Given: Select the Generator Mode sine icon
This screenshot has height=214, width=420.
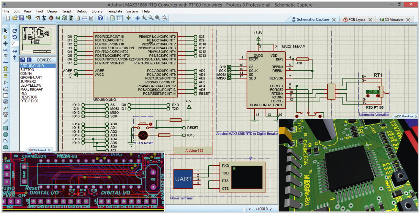Looking at the screenshot, I should 5,102.
